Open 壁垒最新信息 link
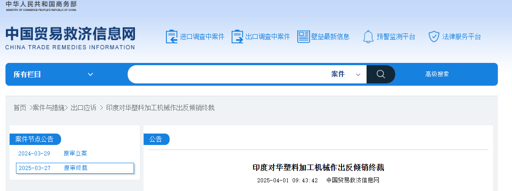This screenshot has height=191, width=512. (331, 36)
